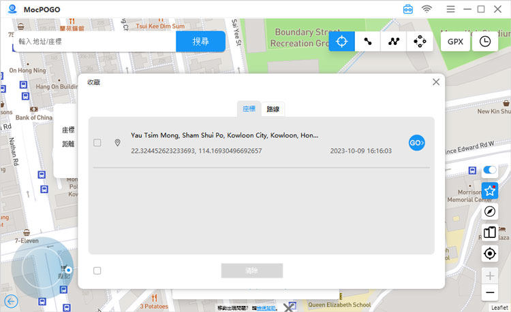Switch to the 路線 tab
The width and height of the screenshot is (511, 312).
click(274, 109)
